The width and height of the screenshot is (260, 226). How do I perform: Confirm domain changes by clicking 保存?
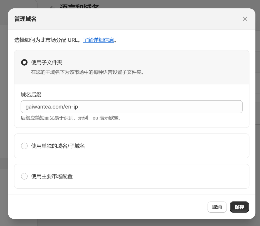point(239,207)
